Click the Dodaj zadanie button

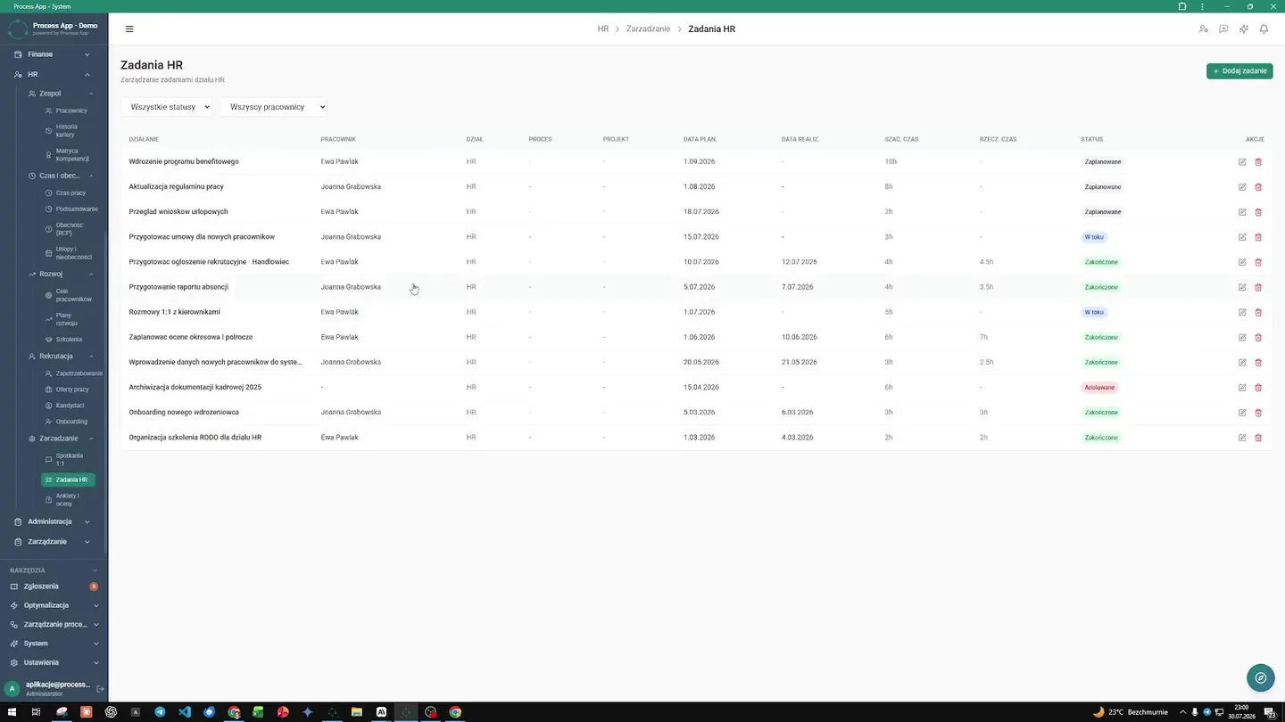pyautogui.click(x=1239, y=70)
